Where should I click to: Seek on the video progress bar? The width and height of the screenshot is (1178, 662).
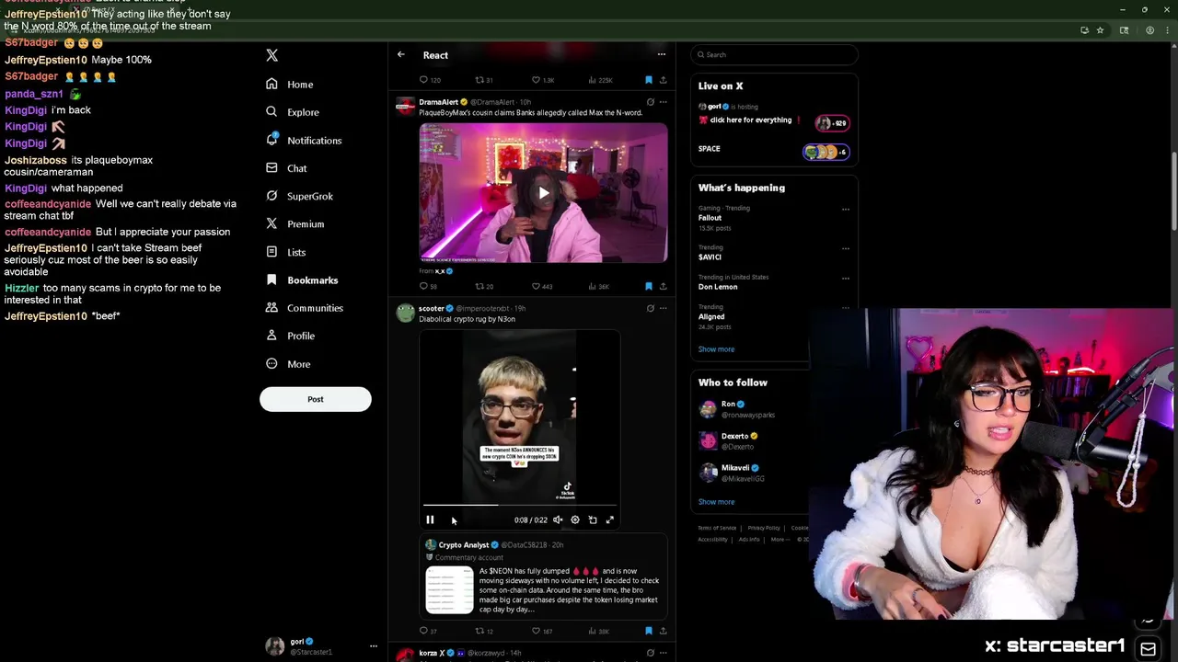(x=520, y=505)
